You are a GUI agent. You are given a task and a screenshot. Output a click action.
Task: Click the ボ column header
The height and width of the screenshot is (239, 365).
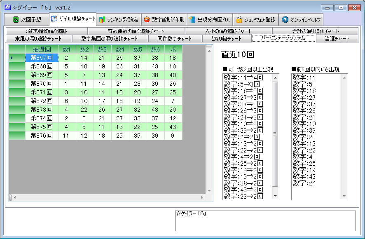(173, 49)
